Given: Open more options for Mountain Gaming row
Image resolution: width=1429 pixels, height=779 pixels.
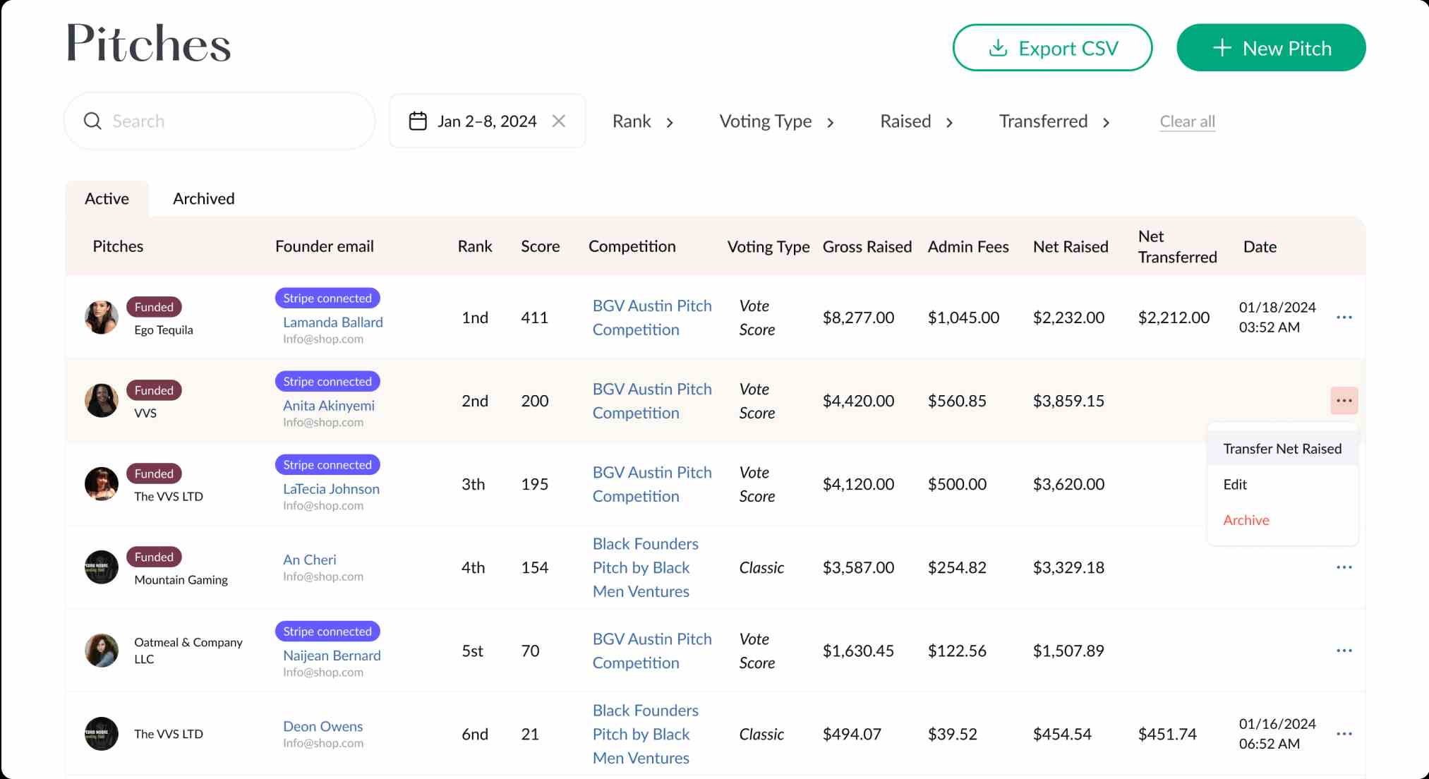Looking at the screenshot, I should pos(1344,567).
